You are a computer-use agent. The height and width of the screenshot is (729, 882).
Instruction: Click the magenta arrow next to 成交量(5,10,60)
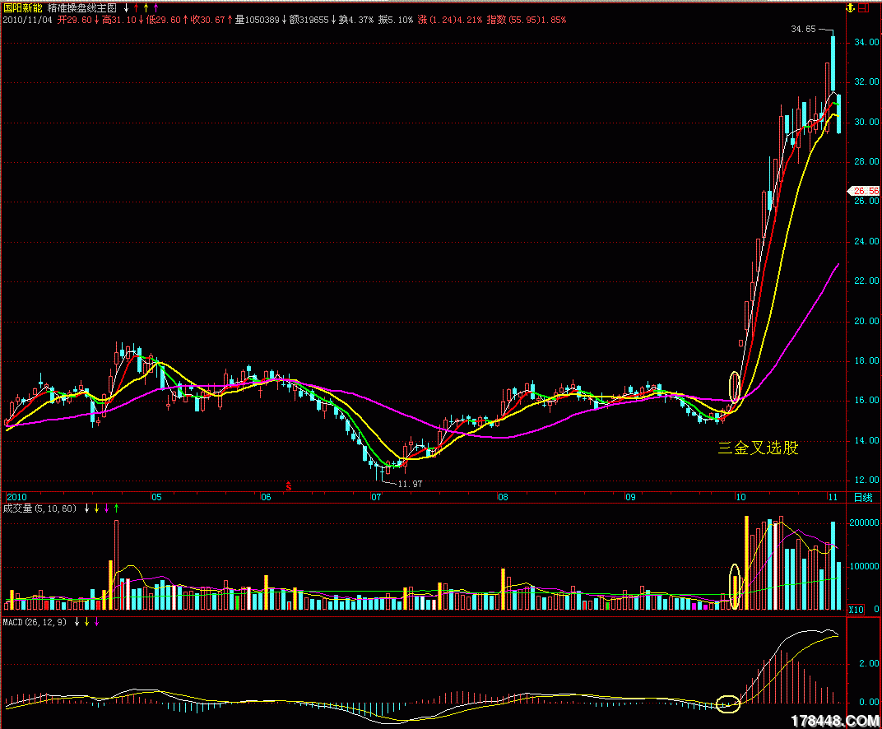107,508
